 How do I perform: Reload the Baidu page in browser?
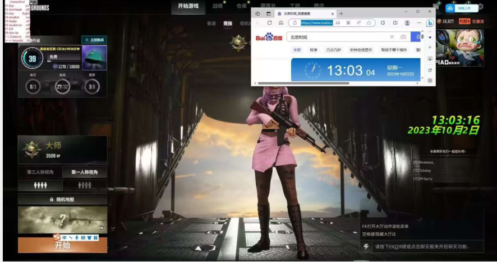click(269, 23)
